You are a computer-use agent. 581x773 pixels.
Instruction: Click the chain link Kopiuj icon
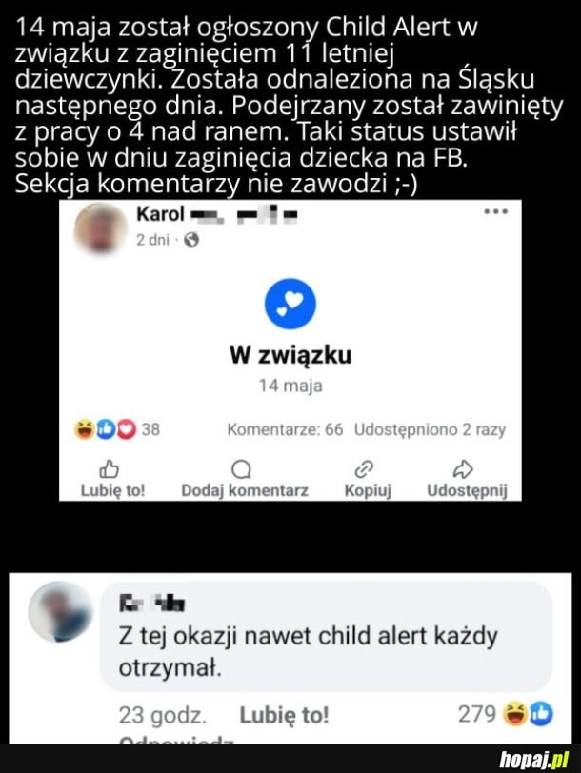pos(364,468)
